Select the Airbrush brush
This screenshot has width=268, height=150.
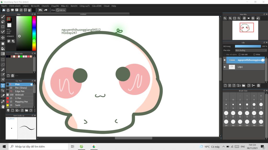point(19,95)
